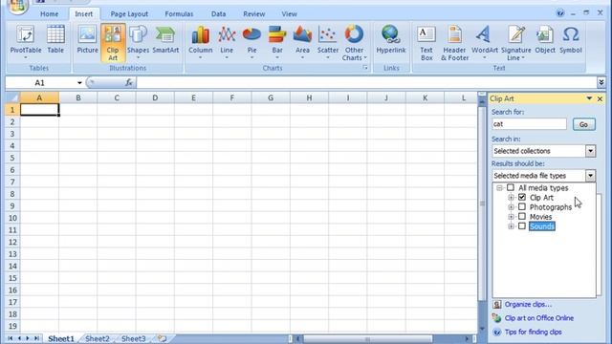Open Clip Art task pane options arrow
The height and width of the screenshot is (344, 612).
pos(589,98)
